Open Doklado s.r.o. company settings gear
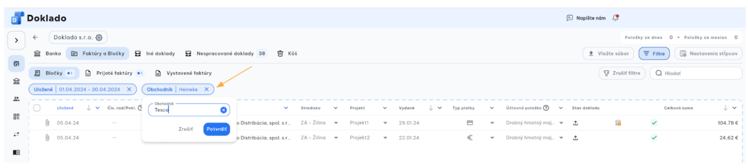This screenshot has width=748, height=168. pos(99,37)
